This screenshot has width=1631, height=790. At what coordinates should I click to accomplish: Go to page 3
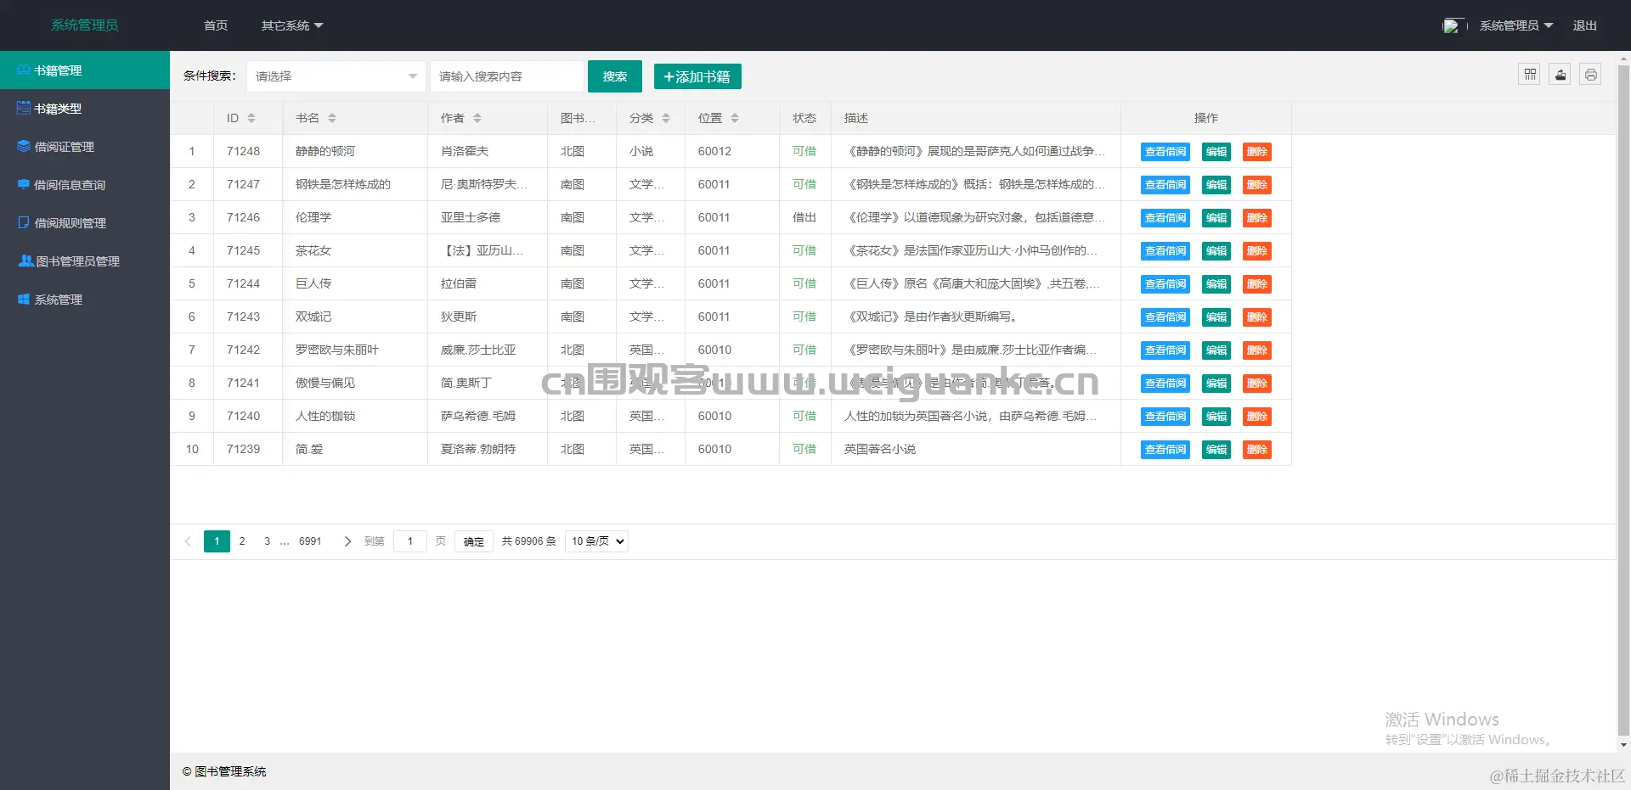click(268, 541)
